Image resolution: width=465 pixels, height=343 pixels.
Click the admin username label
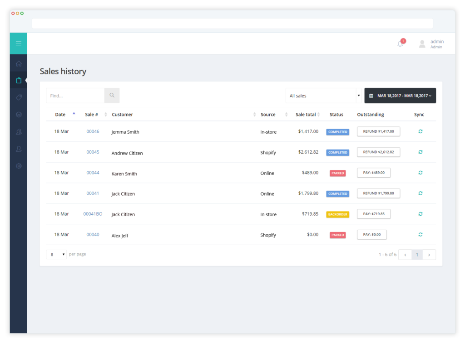click(x=437, y=41)
